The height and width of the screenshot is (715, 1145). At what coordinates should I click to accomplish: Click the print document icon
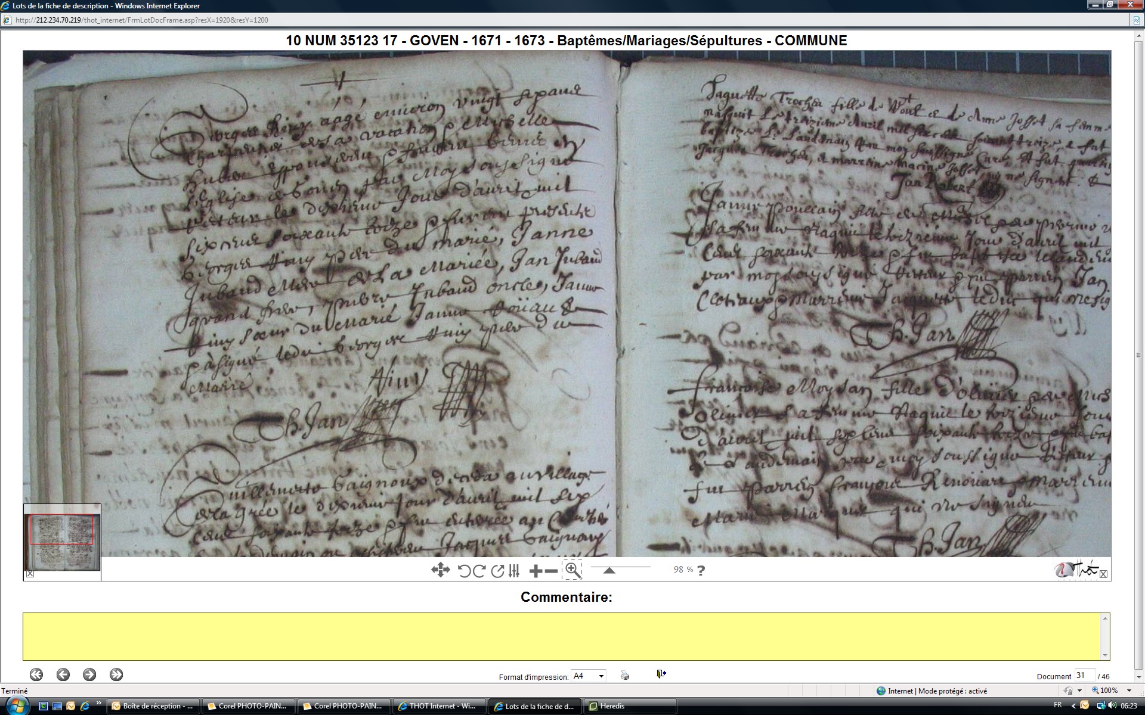point(624,675)
